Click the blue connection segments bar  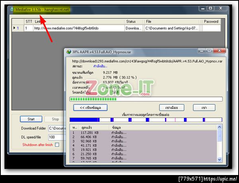[x=146, y=120]
